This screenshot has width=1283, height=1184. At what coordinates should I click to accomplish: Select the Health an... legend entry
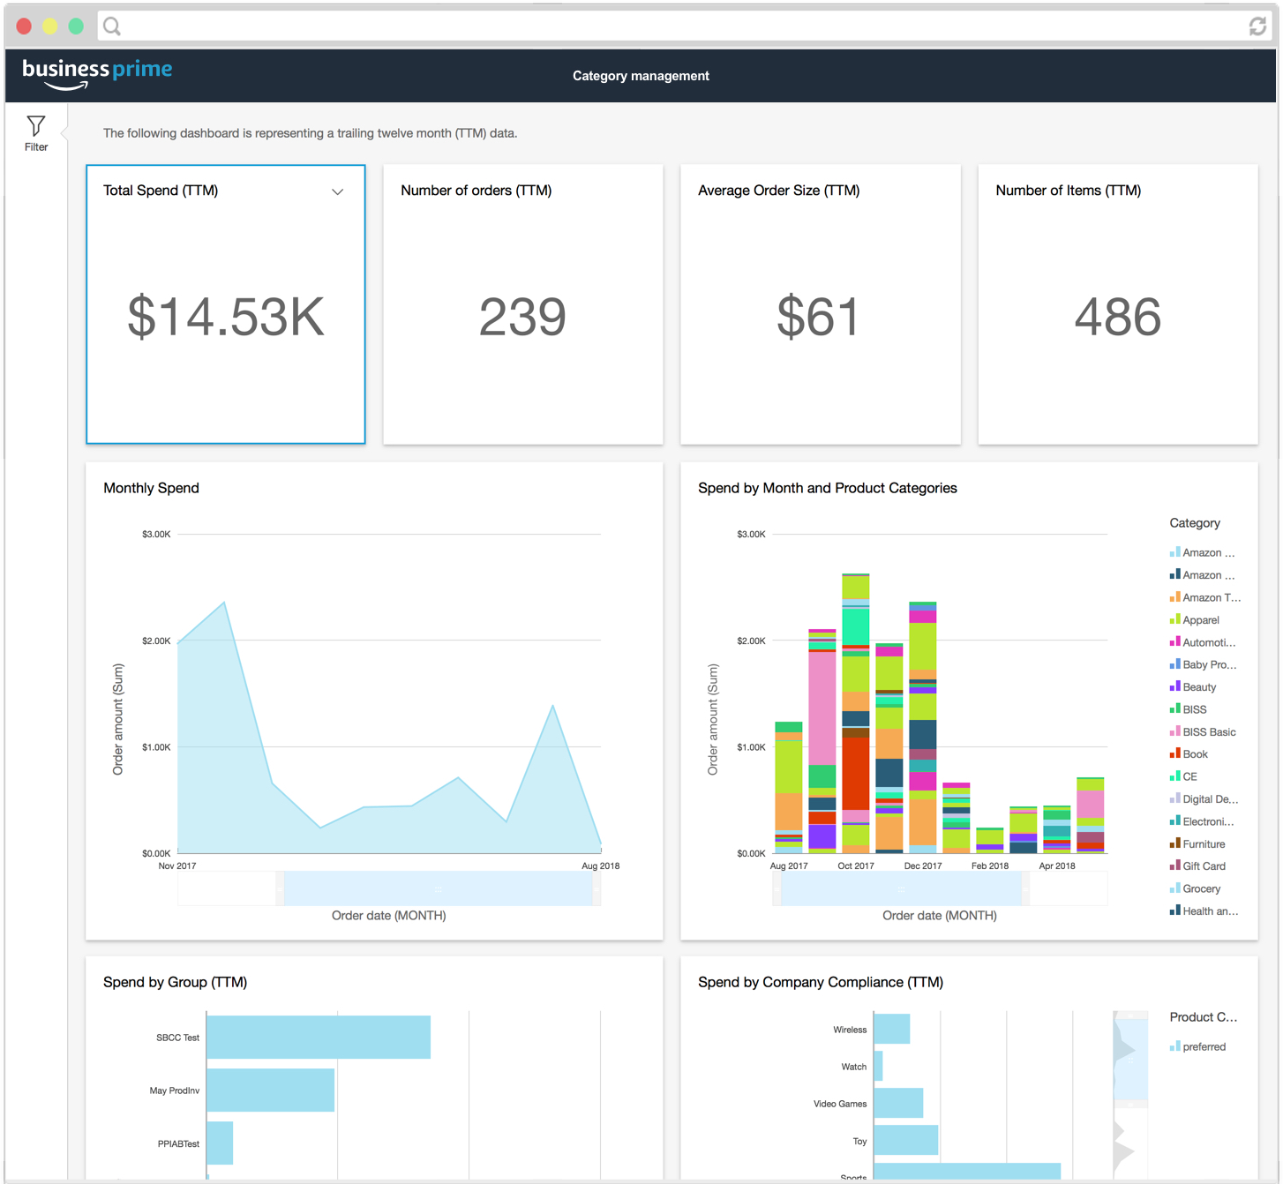click(1204, 911)
